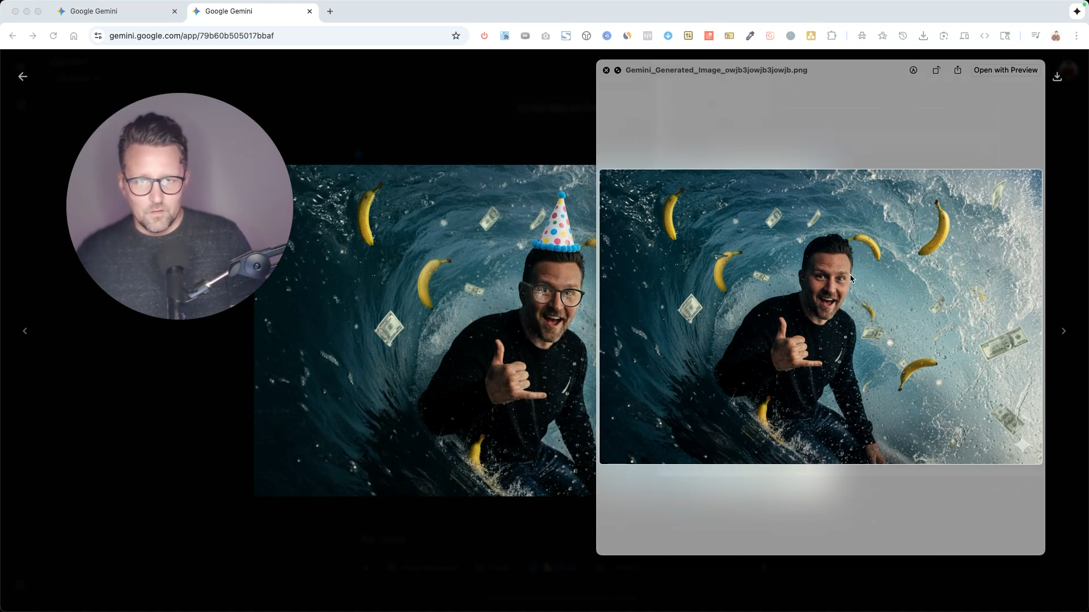Go to the browser home page
Image resolution: width=1089 pixels, height=612 pixels.
pos(74,36)
